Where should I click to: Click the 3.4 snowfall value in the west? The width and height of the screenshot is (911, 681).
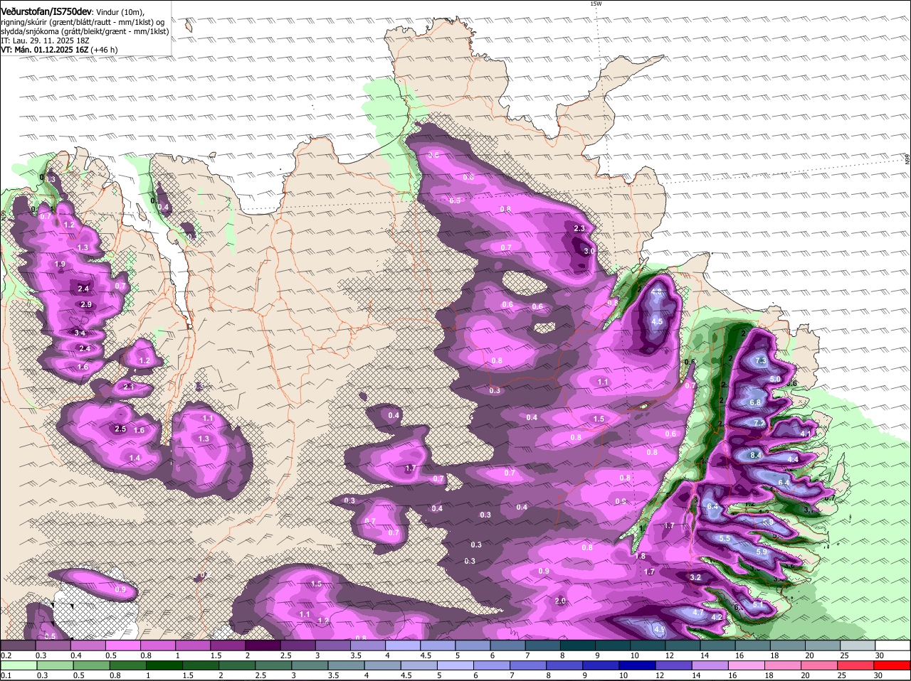click(x=80, y=333)
